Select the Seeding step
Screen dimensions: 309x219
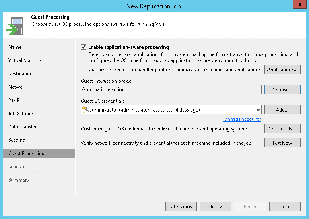coord(17,140)
